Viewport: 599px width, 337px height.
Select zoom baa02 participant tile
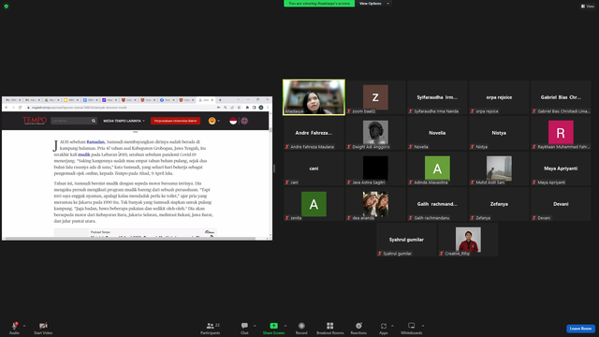pyautogui.click(x=375, y=97)
